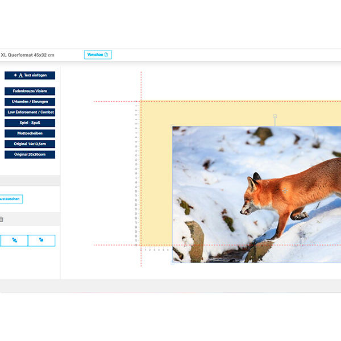Click the top-left resize handle of image
The width and height of the screenshot is (341, 341).
(173, 127)
